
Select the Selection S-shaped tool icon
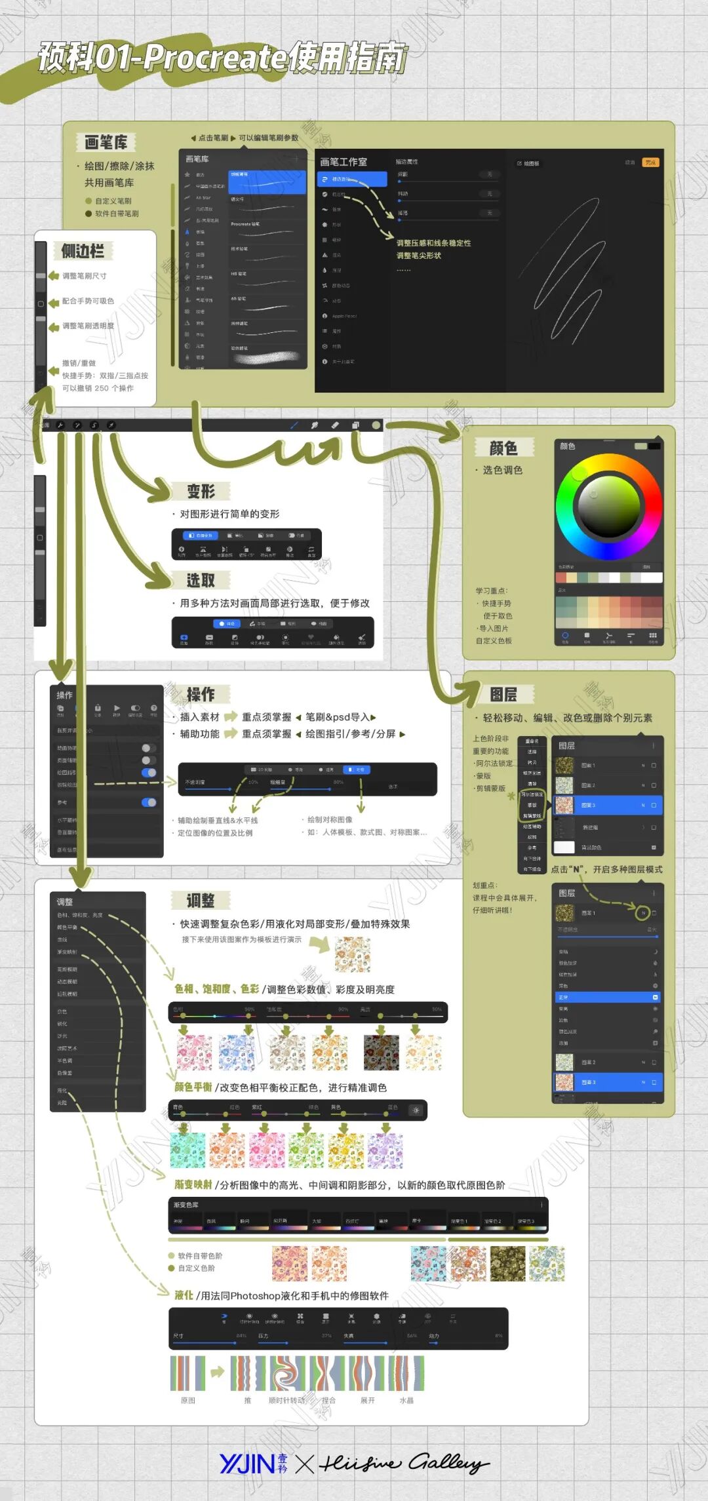[x=94, y=425]
